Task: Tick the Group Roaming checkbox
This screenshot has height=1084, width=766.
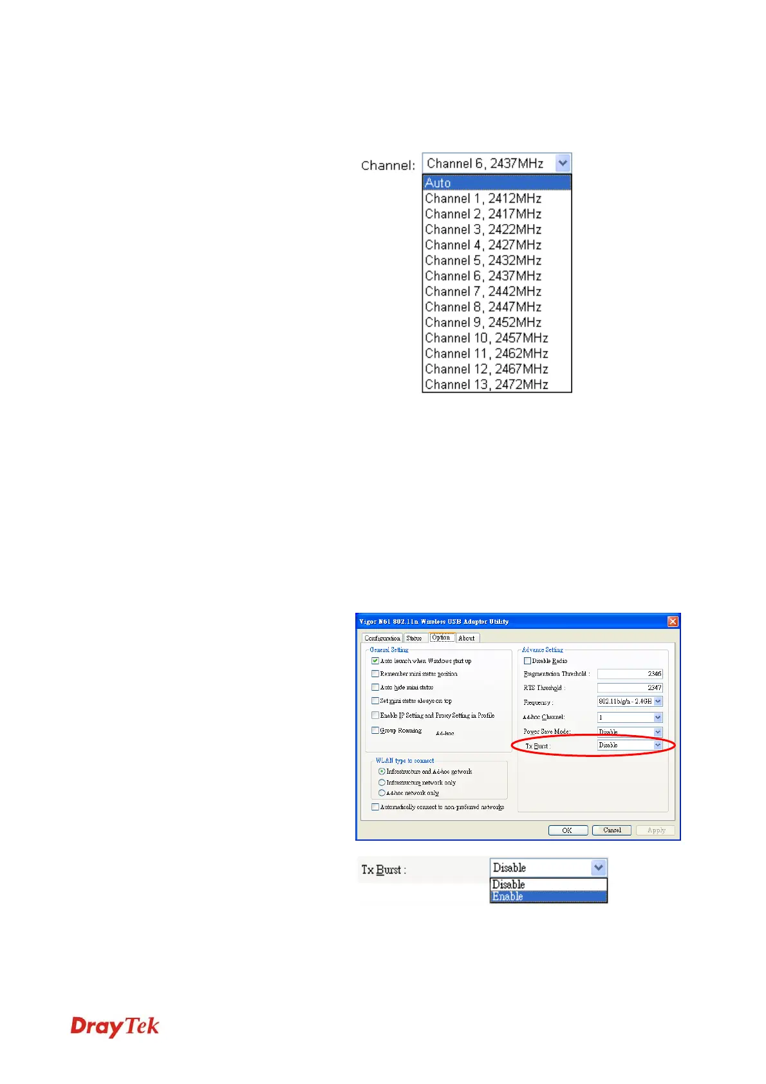Action: pyautogui.click(x=375, y=730)
